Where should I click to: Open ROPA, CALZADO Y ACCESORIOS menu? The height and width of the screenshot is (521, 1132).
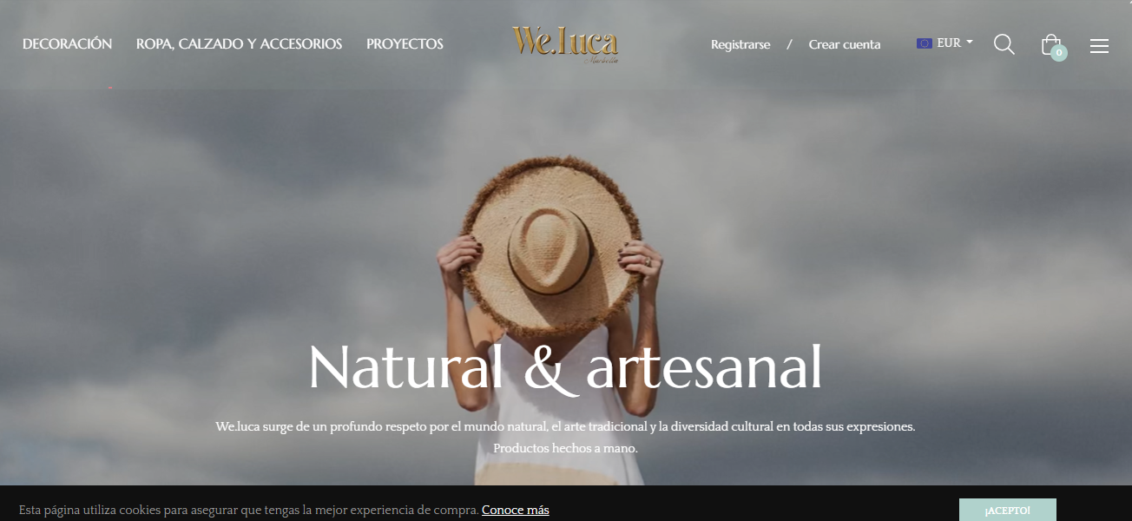[x=240, y=43]
